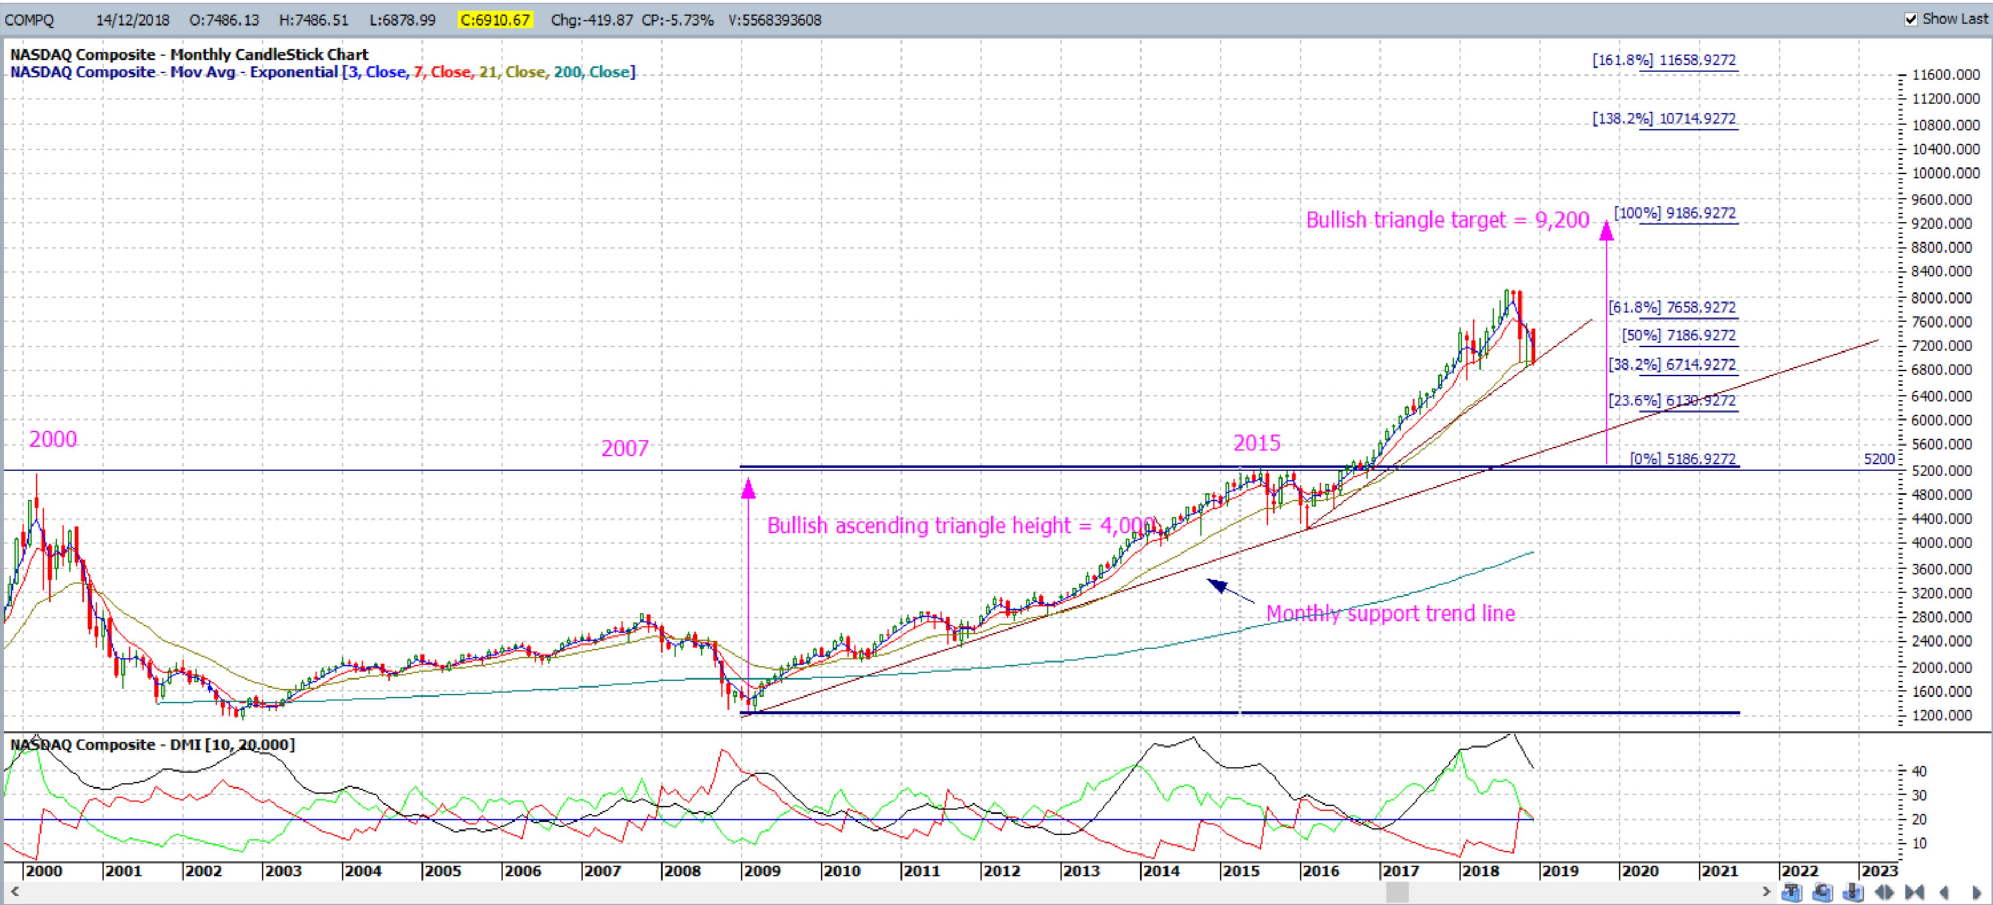Click the magenta 2015 year annotation
Image resolution: width=1993 pixels, height=905 pixels.
click(1256, 443)
